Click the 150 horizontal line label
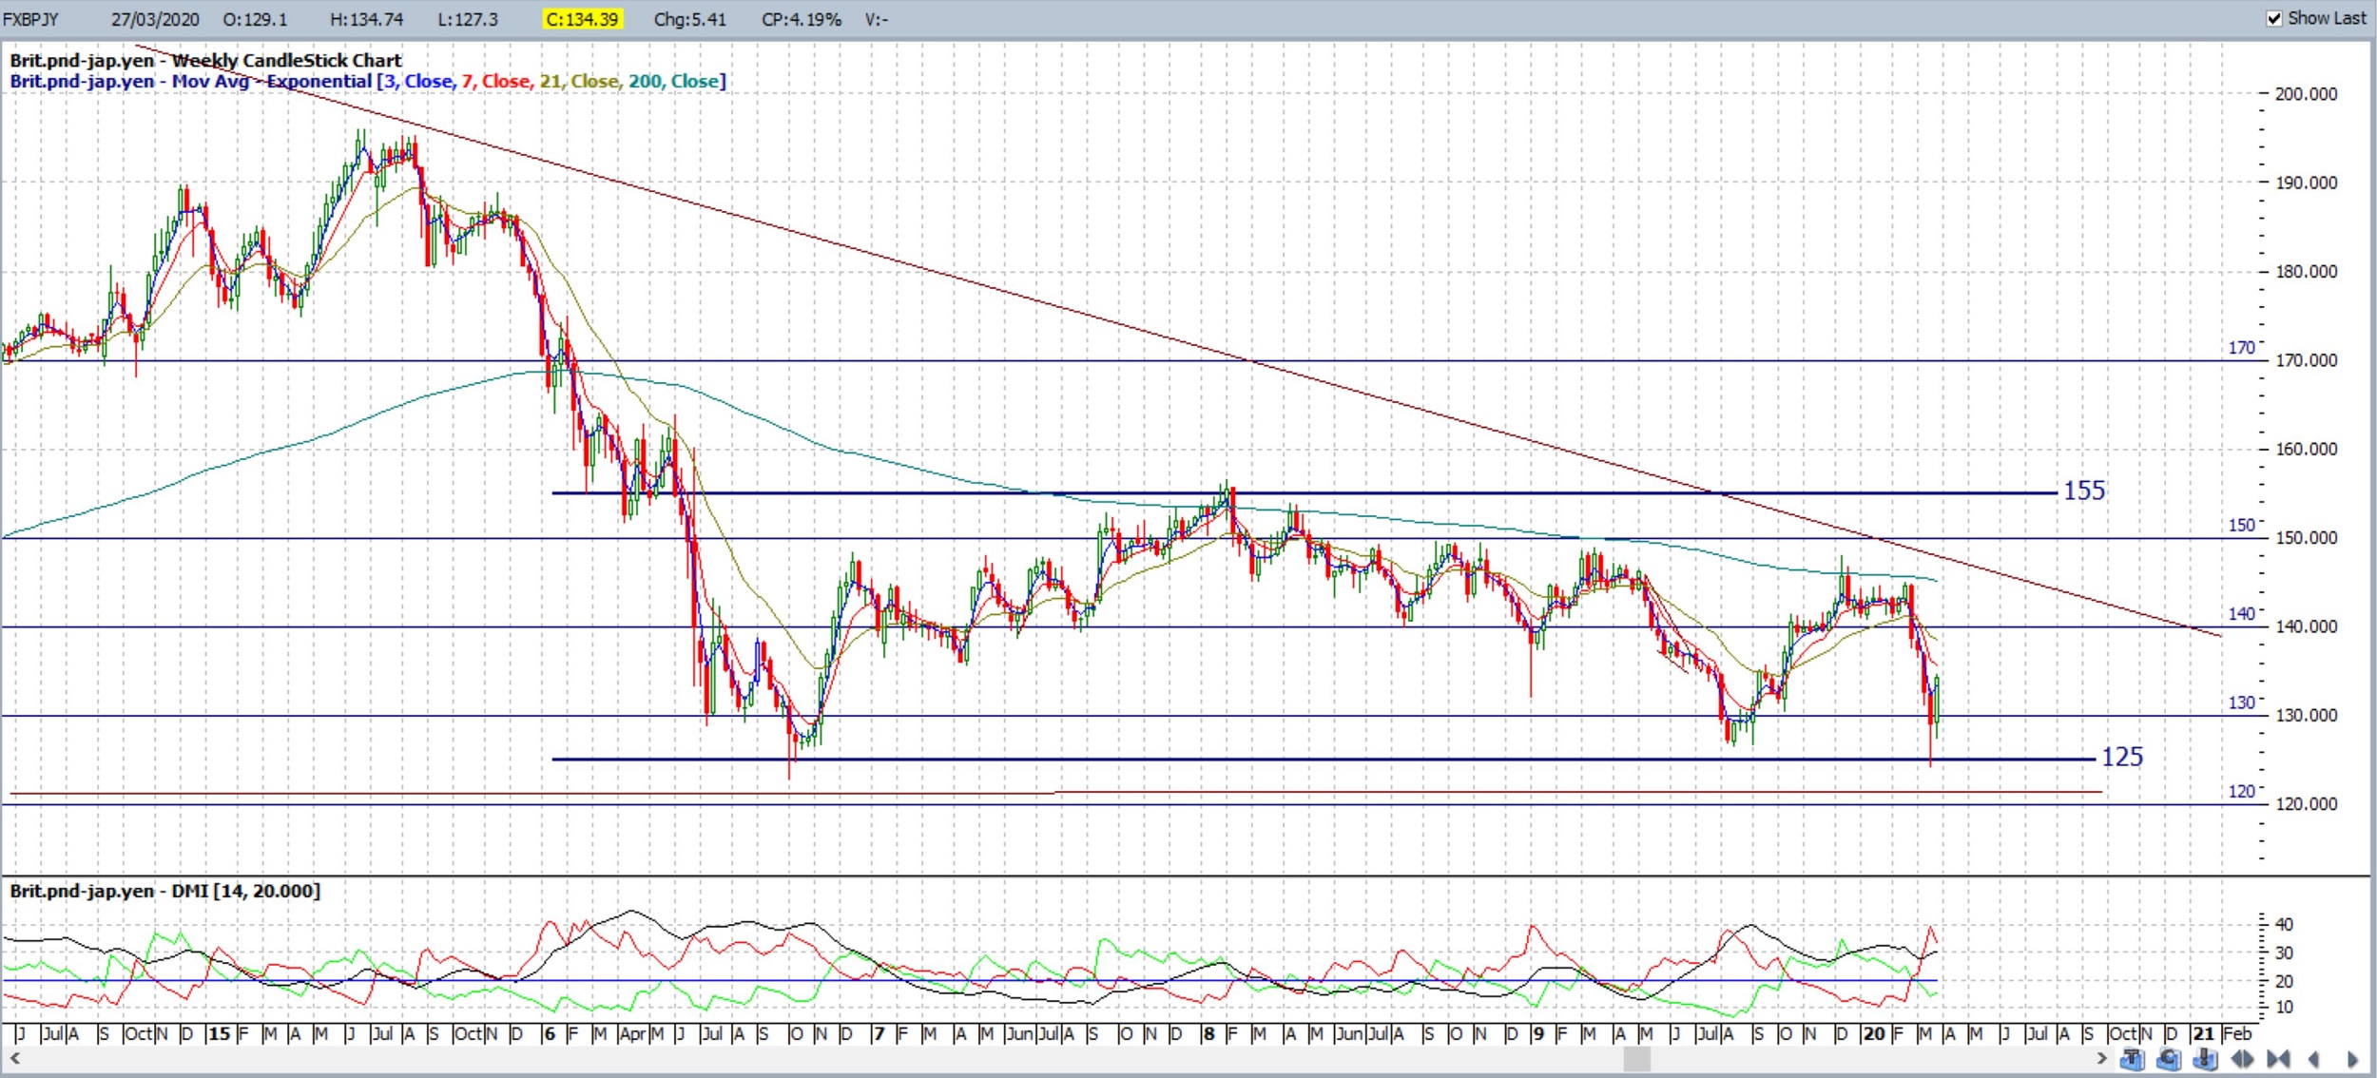This screenshot has height=1078, width=2377. (2242, 525)
